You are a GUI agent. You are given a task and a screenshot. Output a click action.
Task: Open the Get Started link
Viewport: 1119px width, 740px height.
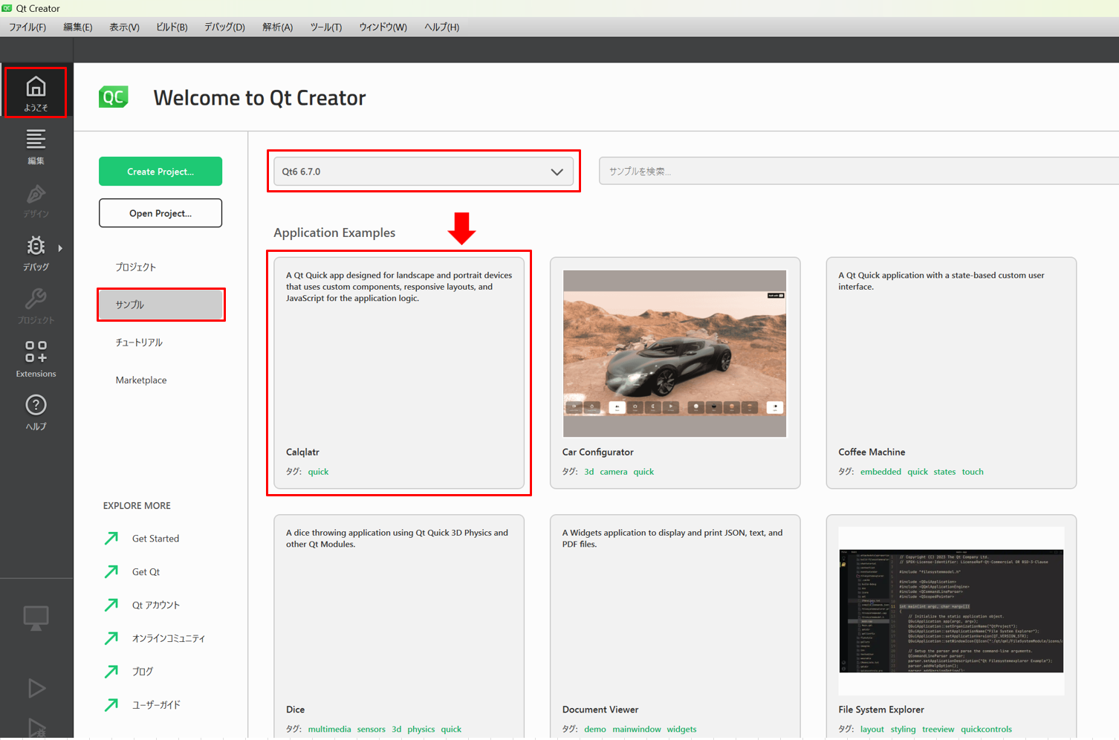(x=155, y=539)
